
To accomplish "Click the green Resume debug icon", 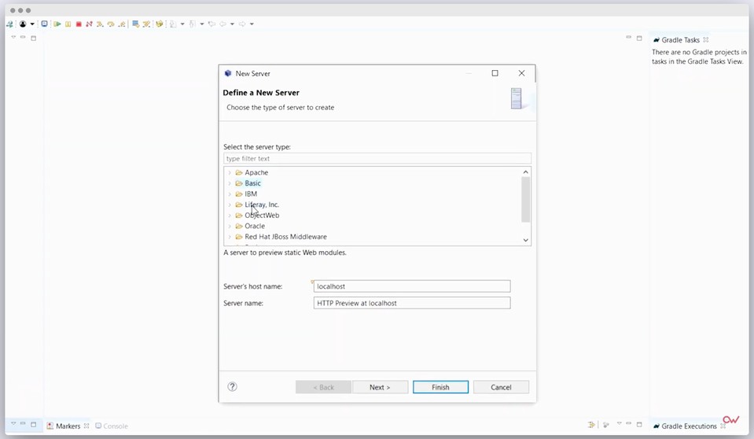I will click(57, 24).
